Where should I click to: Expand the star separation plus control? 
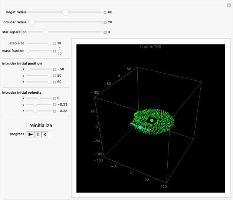point(105,32)
